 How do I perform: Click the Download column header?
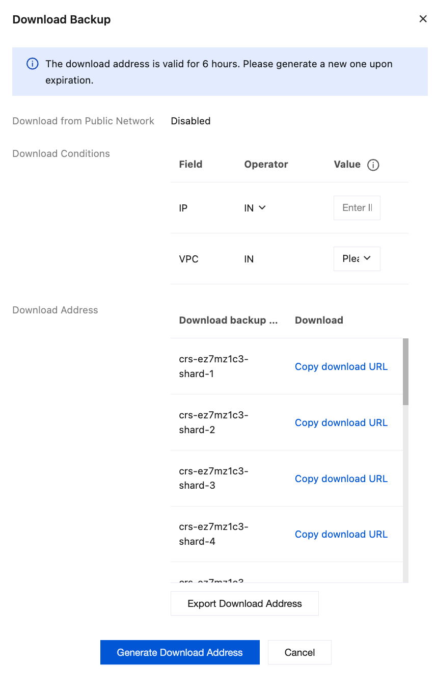[319, 321]
